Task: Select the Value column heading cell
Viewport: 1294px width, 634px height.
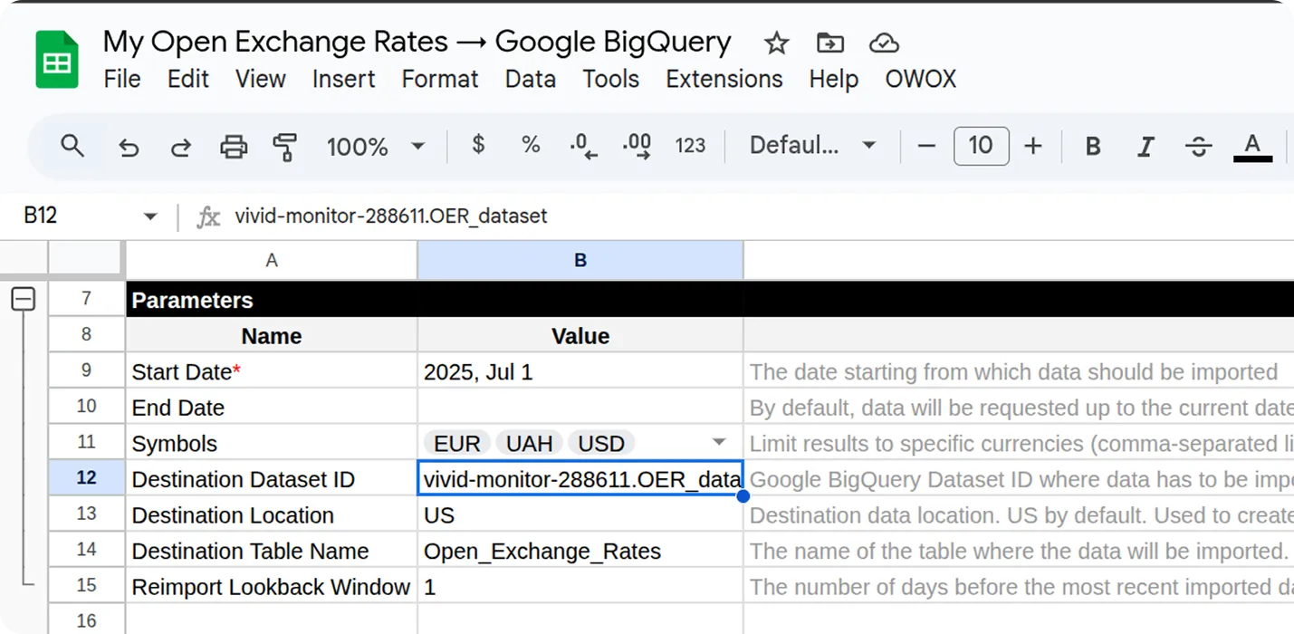Action: 580,335
